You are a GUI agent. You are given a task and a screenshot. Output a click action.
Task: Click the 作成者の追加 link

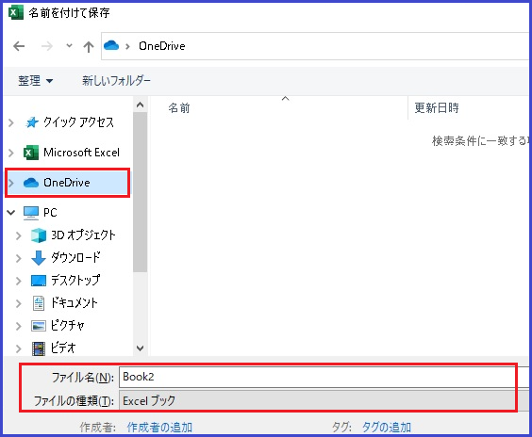click(159, 428)
